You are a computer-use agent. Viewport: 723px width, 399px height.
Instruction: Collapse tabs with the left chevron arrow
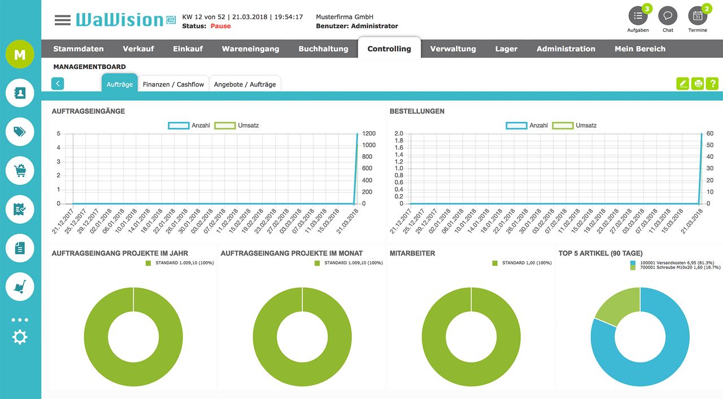click(x=57, y=83)
